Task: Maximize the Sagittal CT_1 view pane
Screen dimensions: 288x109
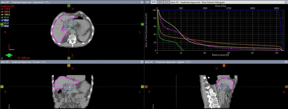Action: [x=286, y=62]
